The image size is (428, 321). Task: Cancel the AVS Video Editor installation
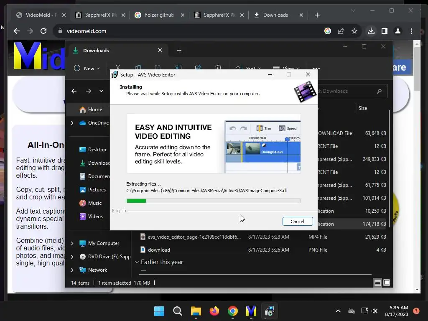(x=297, y=222)
